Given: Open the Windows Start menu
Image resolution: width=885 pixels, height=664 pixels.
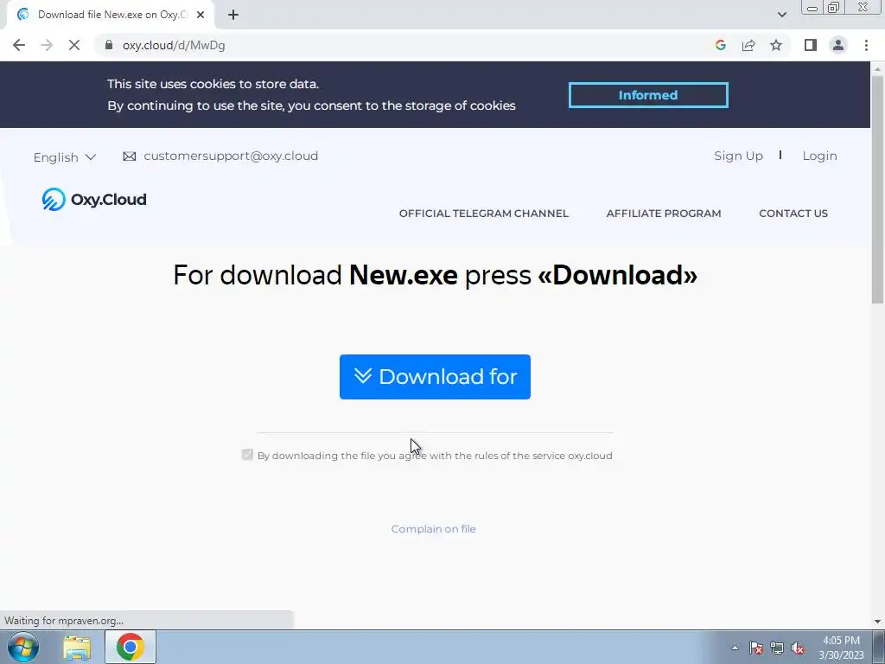Looking at the screenshot, I should 23,647.
